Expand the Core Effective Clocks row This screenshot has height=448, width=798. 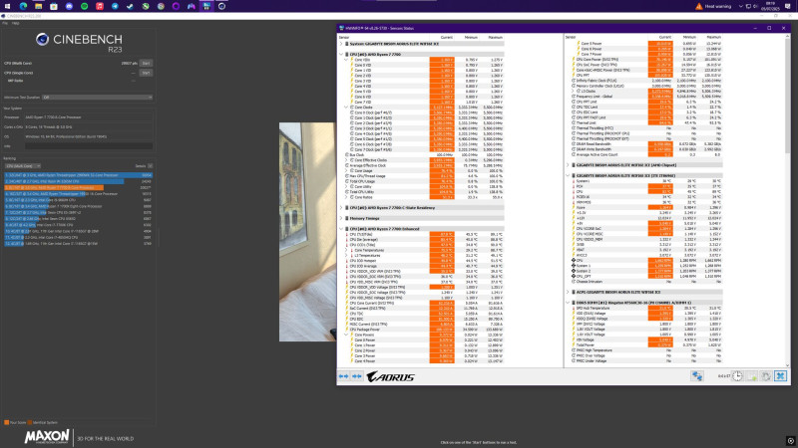[346, 160]
